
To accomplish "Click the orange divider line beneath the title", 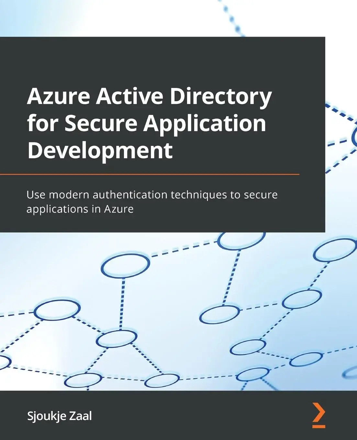I will tap(150, 174).
